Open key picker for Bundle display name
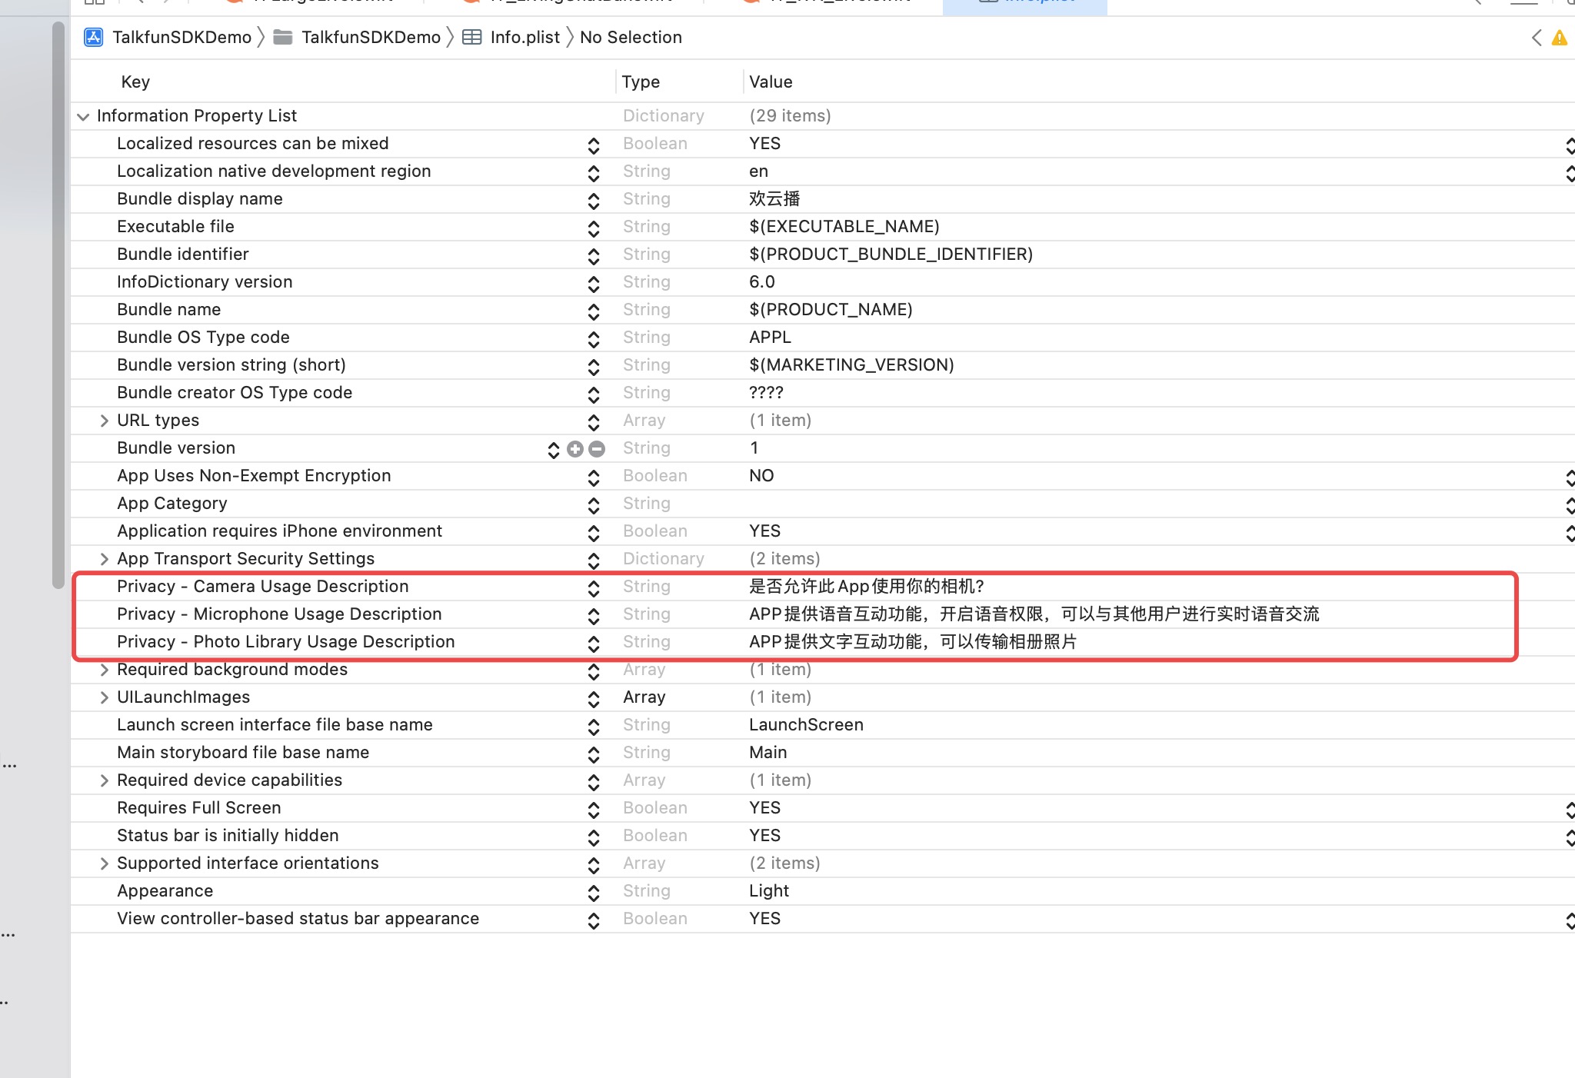This screenshot has height=1078, width=1575. point(594,200)
